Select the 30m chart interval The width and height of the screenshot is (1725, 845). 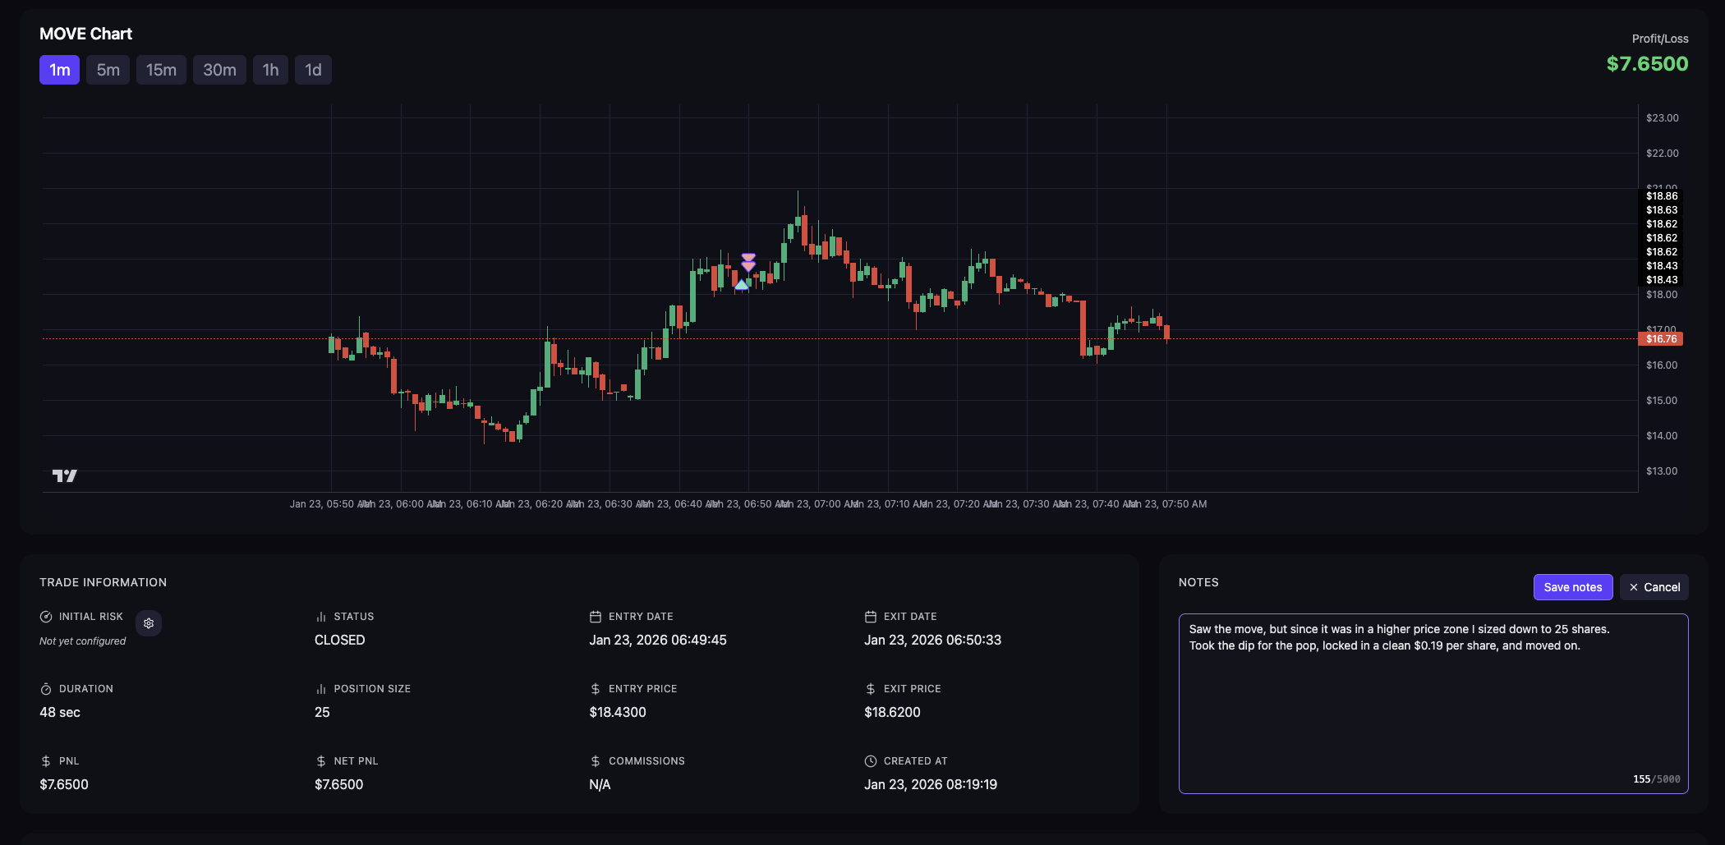pyautogui.click(x=219, y=70)
